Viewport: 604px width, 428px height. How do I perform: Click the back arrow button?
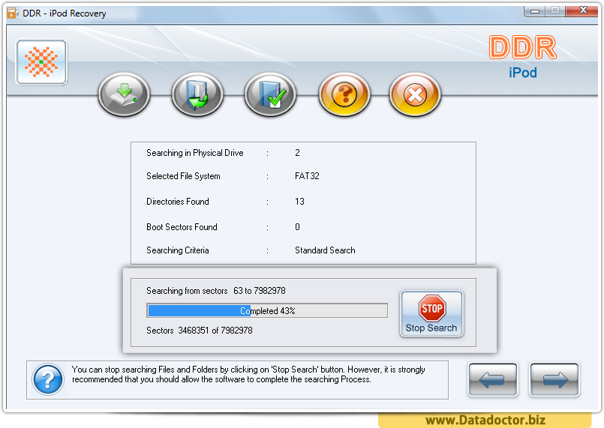point(493,380)
